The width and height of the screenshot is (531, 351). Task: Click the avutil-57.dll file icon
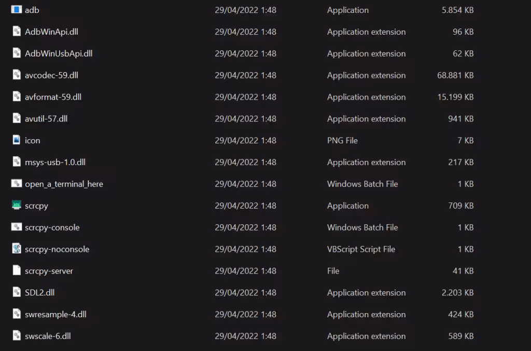[17, 118]
